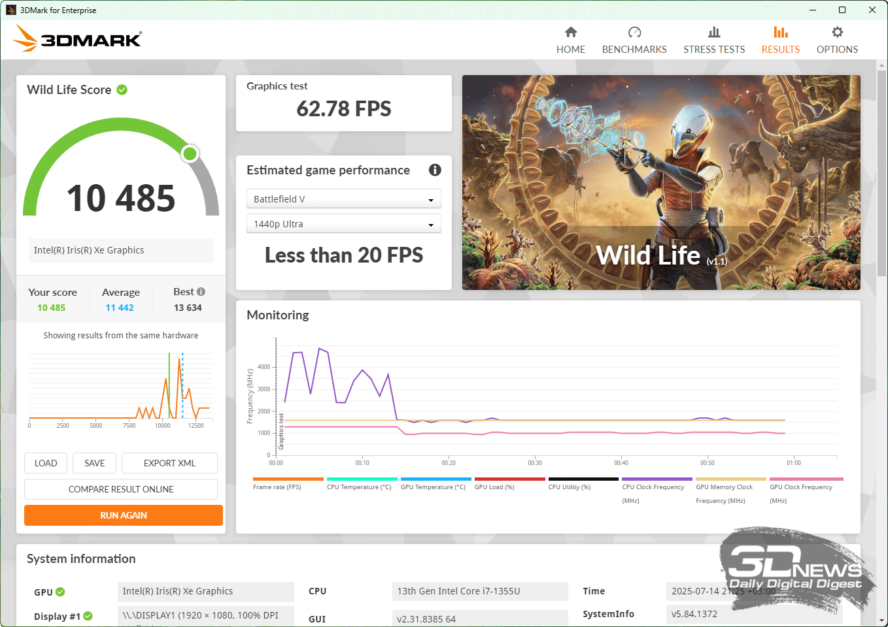888x627 pixels.
Task: Click the Monitoring heading
Action: click(x=278, y=315)
